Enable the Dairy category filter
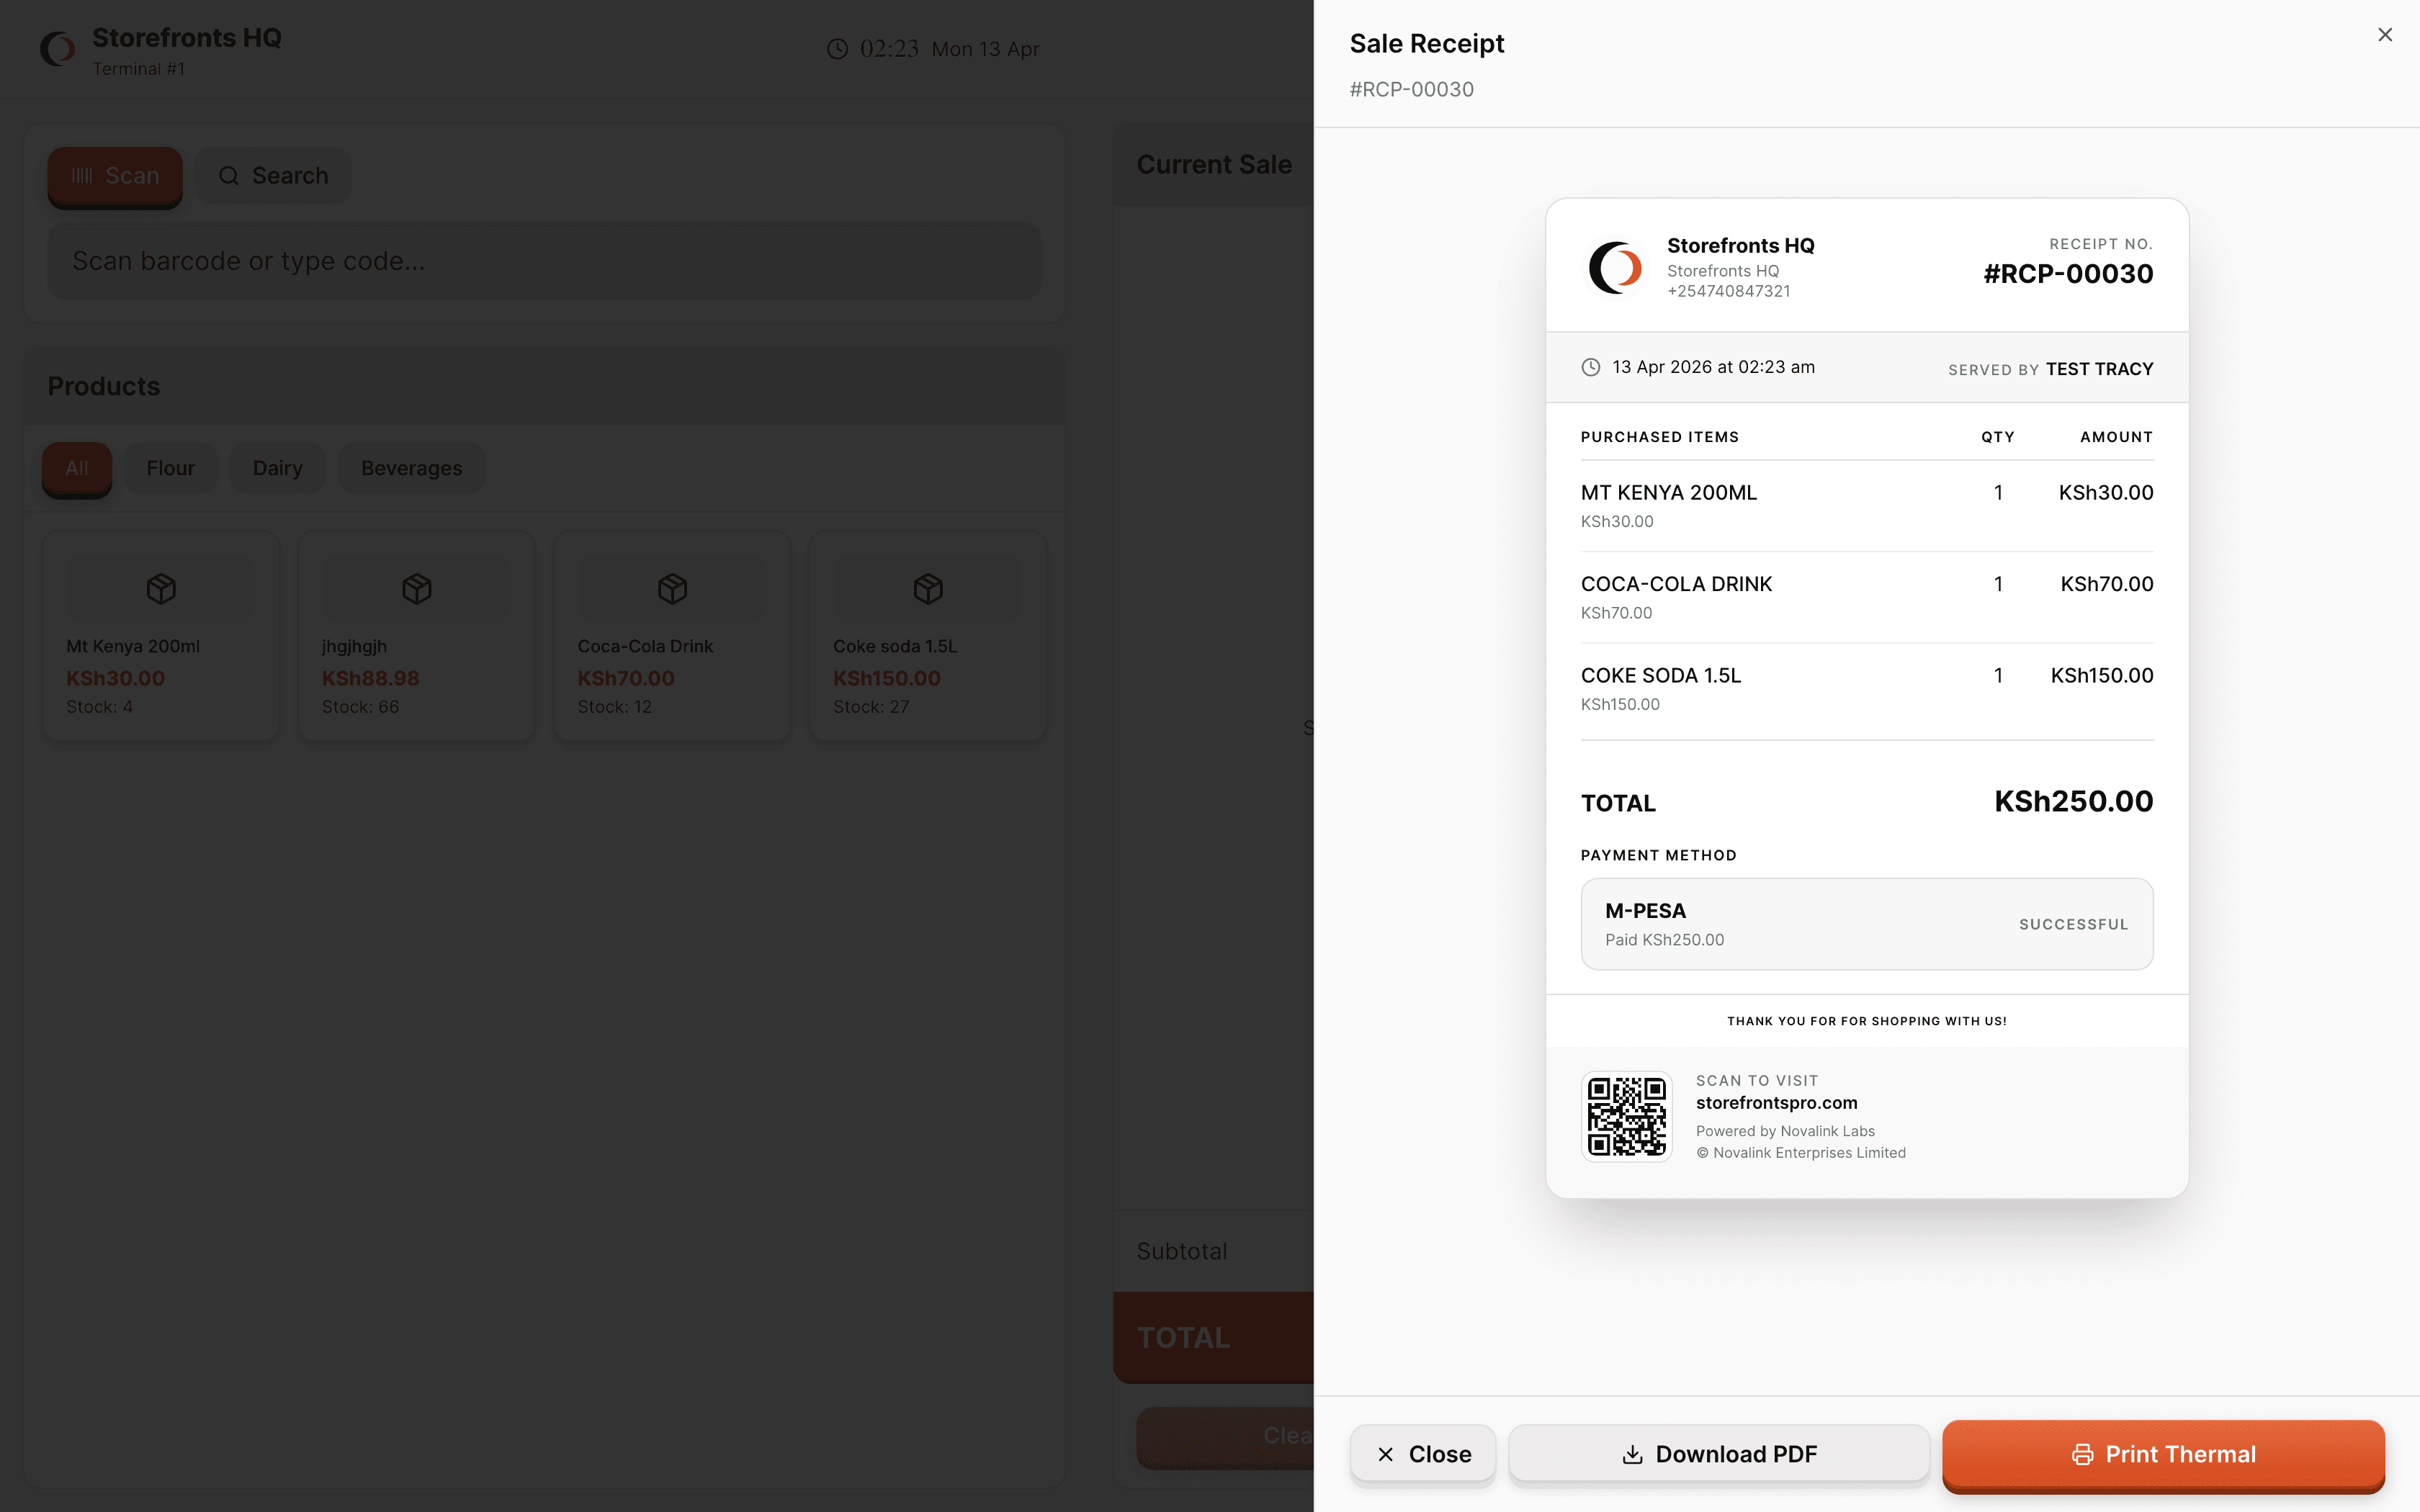The image size is (2420, 1512). tap(277, 467)
